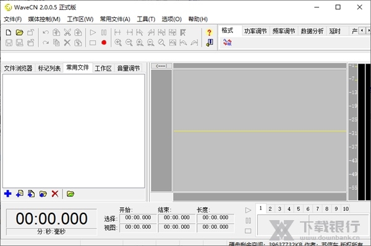This screenshot has height=246, width=371.
Task: Open the 文件(F) menu
Action: pos(13,19)
